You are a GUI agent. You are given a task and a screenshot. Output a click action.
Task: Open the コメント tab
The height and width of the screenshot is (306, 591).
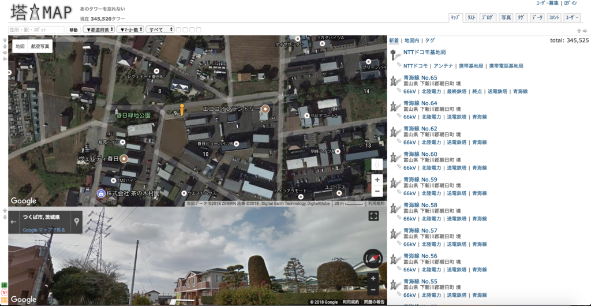tap(553, 17)
